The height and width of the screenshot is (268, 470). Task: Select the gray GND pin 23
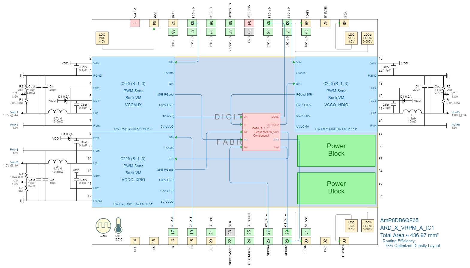230,232
